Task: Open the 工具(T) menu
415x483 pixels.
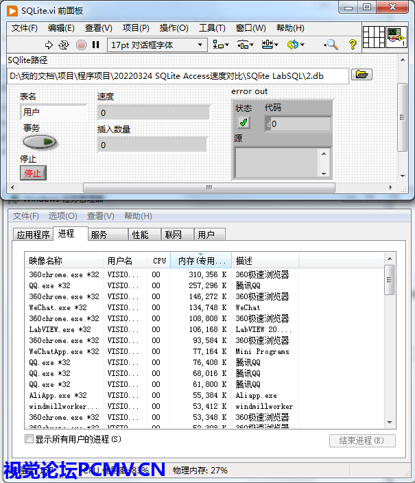Action: coord(212,28)
